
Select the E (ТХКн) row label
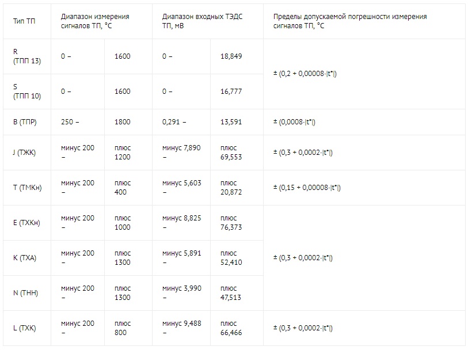[x=26, y=223]
